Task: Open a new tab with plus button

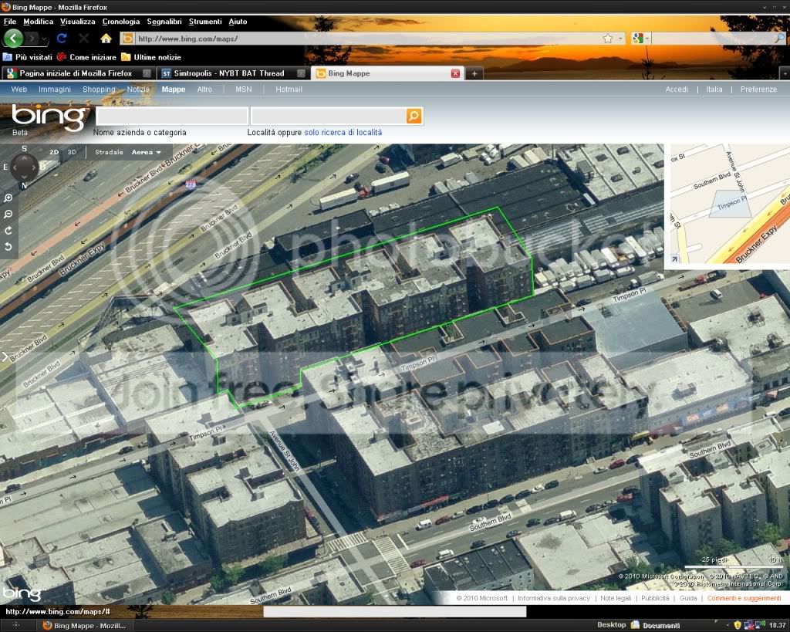Action: [474, 73]
